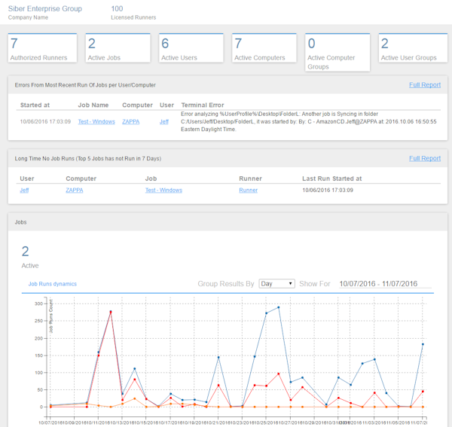Click the Siber Enterprise Group company name
Screen dimensions: 452x427
pos(45,8)
